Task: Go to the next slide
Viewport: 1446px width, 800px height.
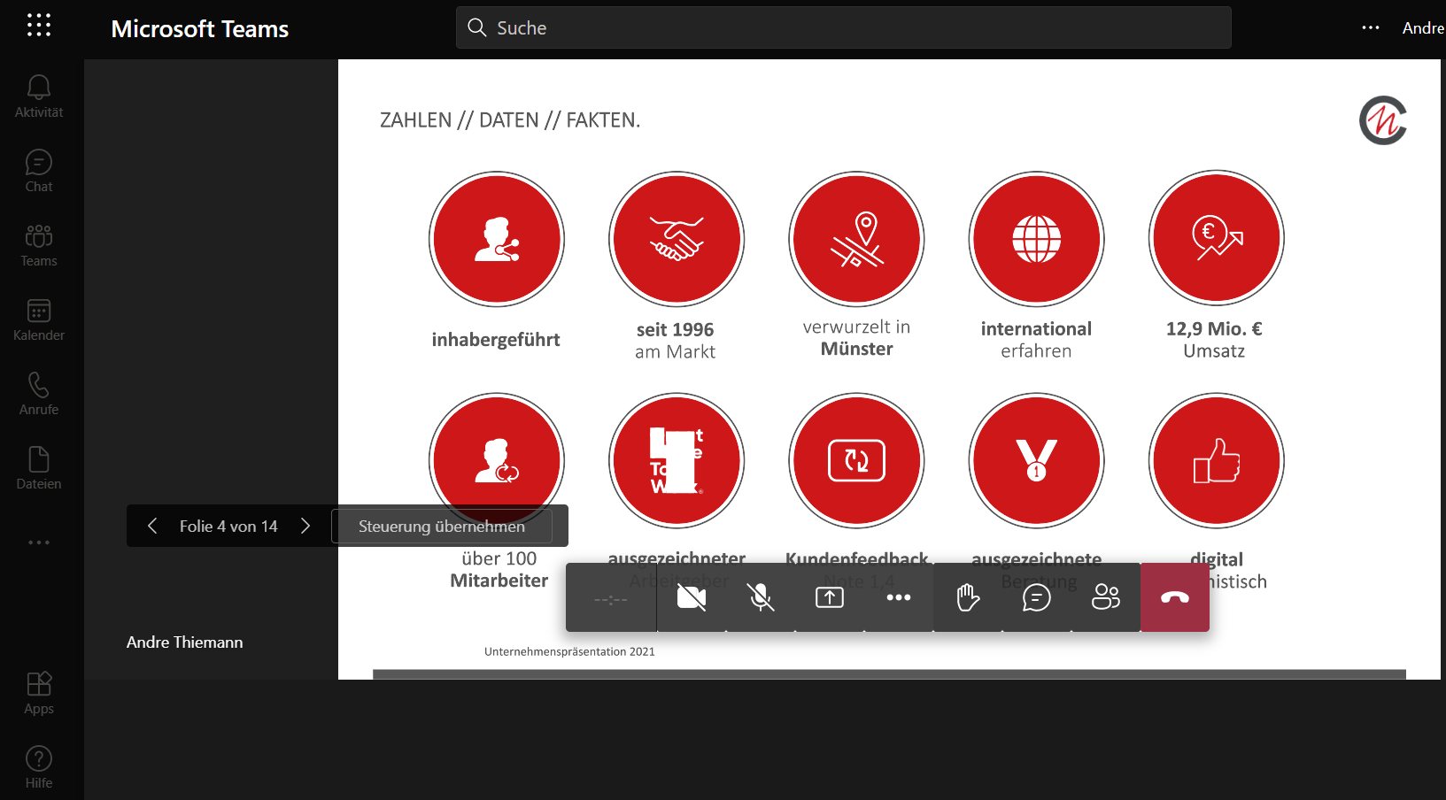Action: tap(305, 526)
